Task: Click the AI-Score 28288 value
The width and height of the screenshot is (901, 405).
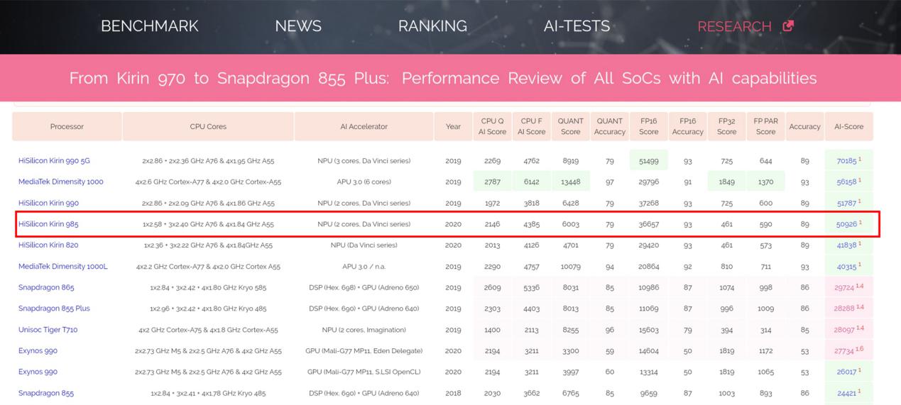Action: (x=845, y=309)
